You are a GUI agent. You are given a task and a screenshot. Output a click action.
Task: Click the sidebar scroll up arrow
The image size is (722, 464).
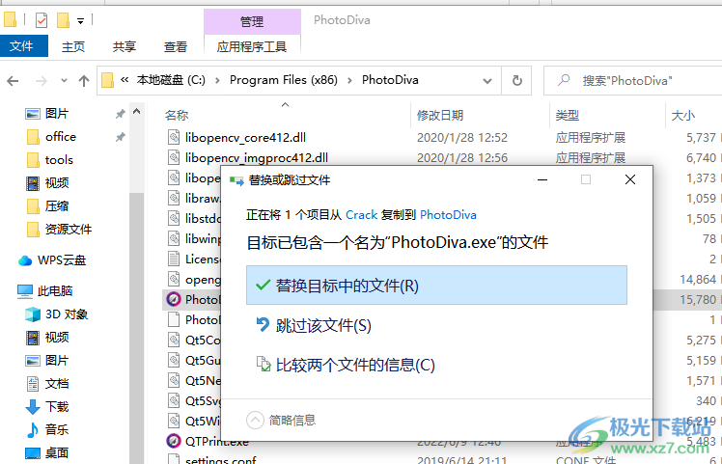click(x=137, y=111)
